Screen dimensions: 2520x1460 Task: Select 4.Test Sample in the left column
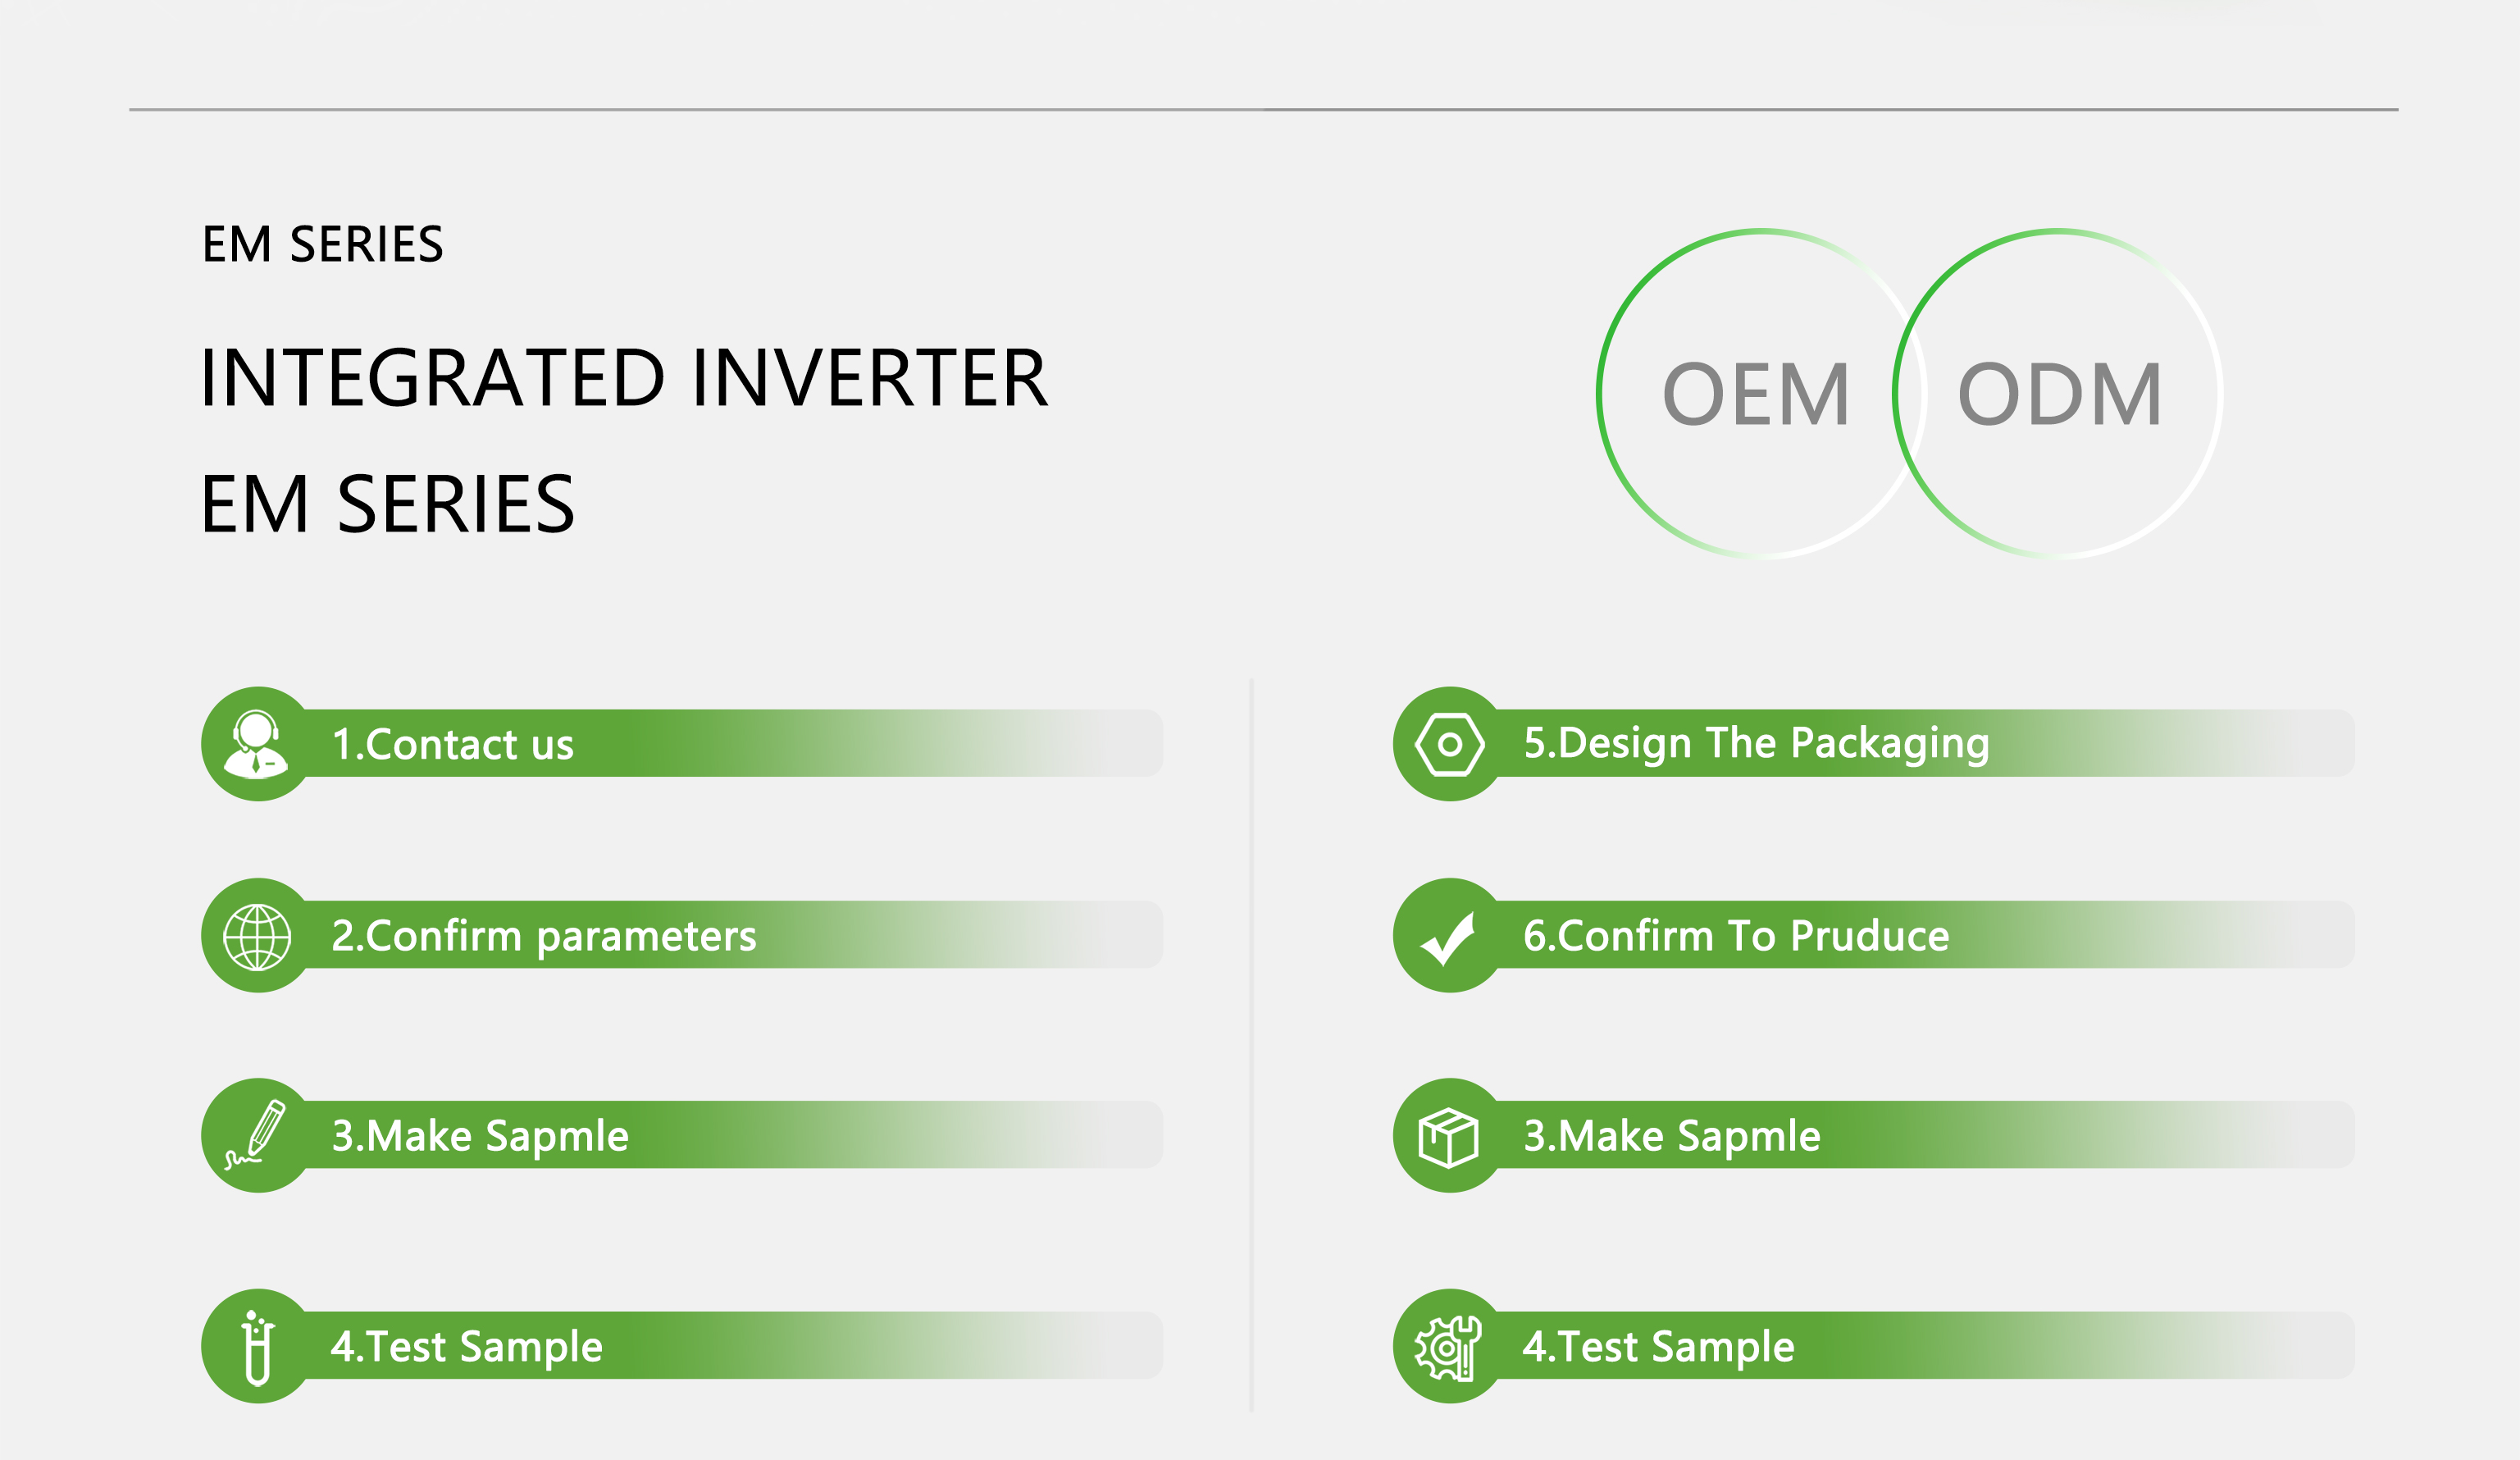(x=682, y=1346)
